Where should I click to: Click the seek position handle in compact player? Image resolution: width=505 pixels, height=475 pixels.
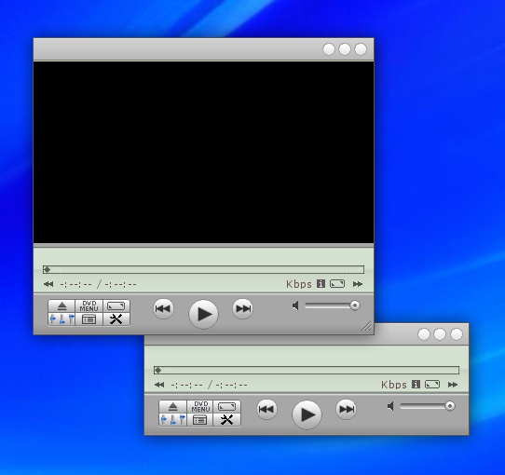(157, 370)
